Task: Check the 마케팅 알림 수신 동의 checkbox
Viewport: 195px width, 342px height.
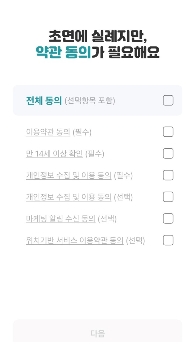Action: coord(168,219)
